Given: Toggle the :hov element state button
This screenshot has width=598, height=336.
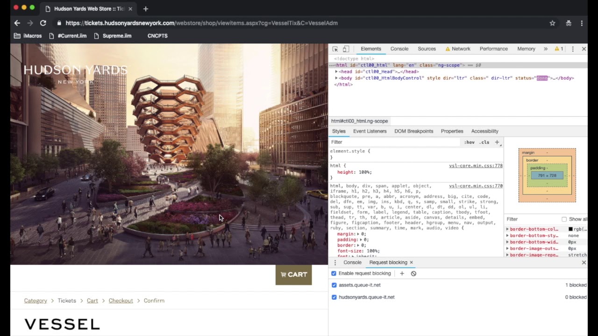Looking at the screenshot, I should (x=470, y=142).
